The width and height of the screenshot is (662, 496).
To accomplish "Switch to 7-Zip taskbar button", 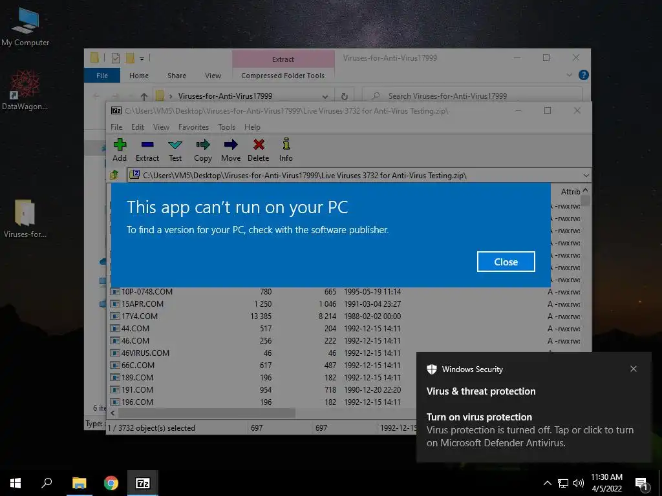I will pyautogui.click(x=143, y=483).
